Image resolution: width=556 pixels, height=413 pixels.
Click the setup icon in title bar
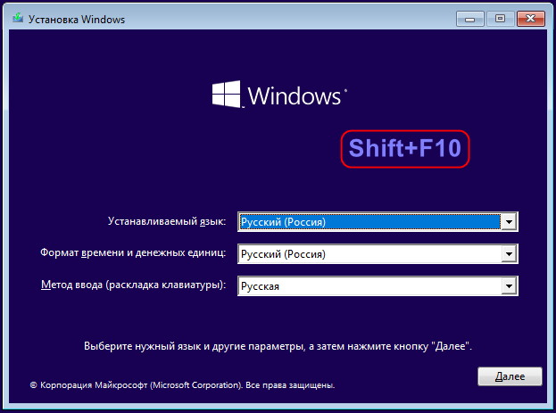pos(18,18)
